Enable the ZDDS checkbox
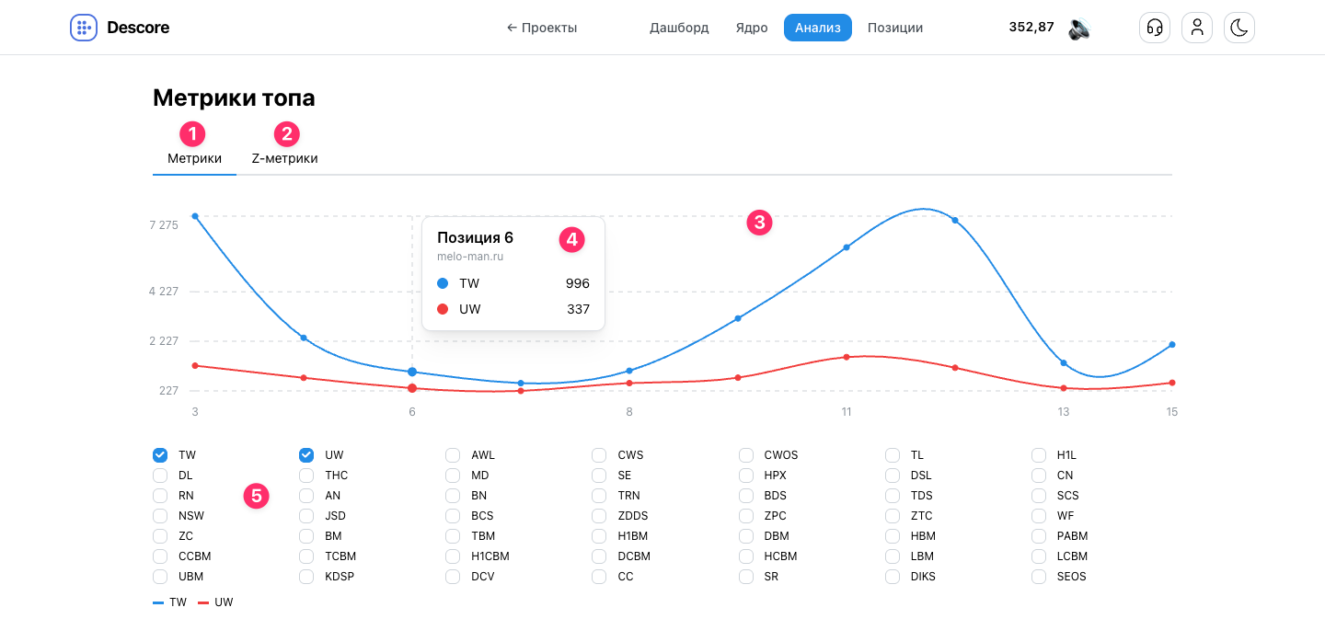The height and width of the screenshot is (642, 1325). pos(599,516)
